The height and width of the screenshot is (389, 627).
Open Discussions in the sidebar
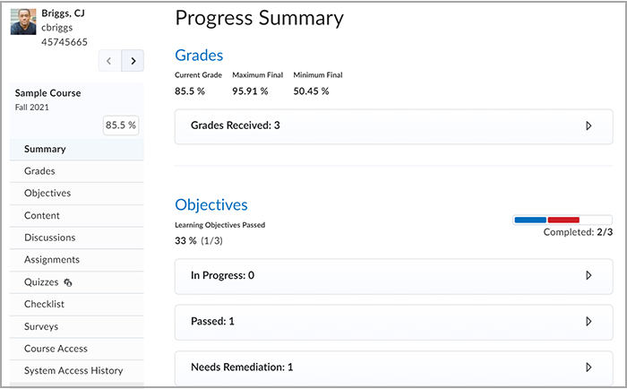tap(77, 238)
